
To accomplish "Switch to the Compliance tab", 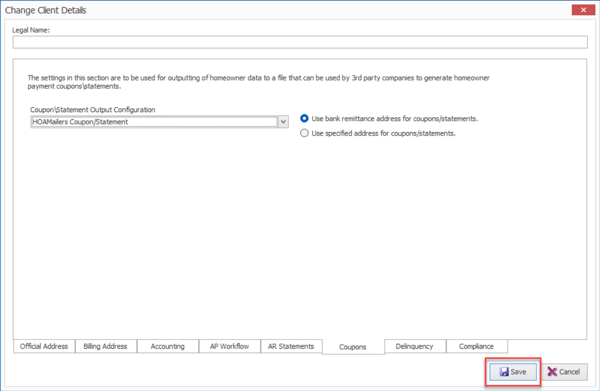I will pyautogui.click(x=477, y=346).
